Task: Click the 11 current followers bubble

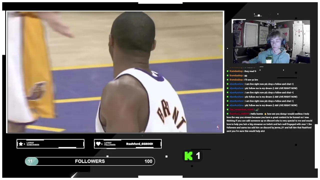Action: 31,161
